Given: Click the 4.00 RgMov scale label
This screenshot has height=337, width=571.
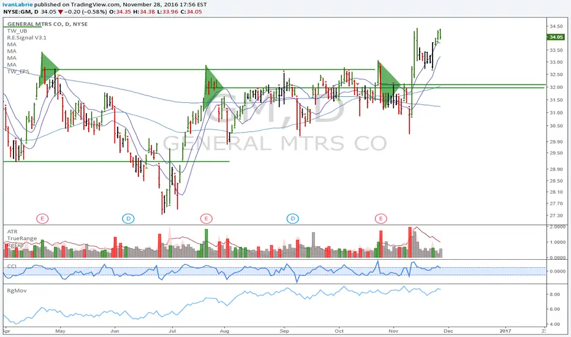Looking at the screenshot, I should tap(555, 324).
